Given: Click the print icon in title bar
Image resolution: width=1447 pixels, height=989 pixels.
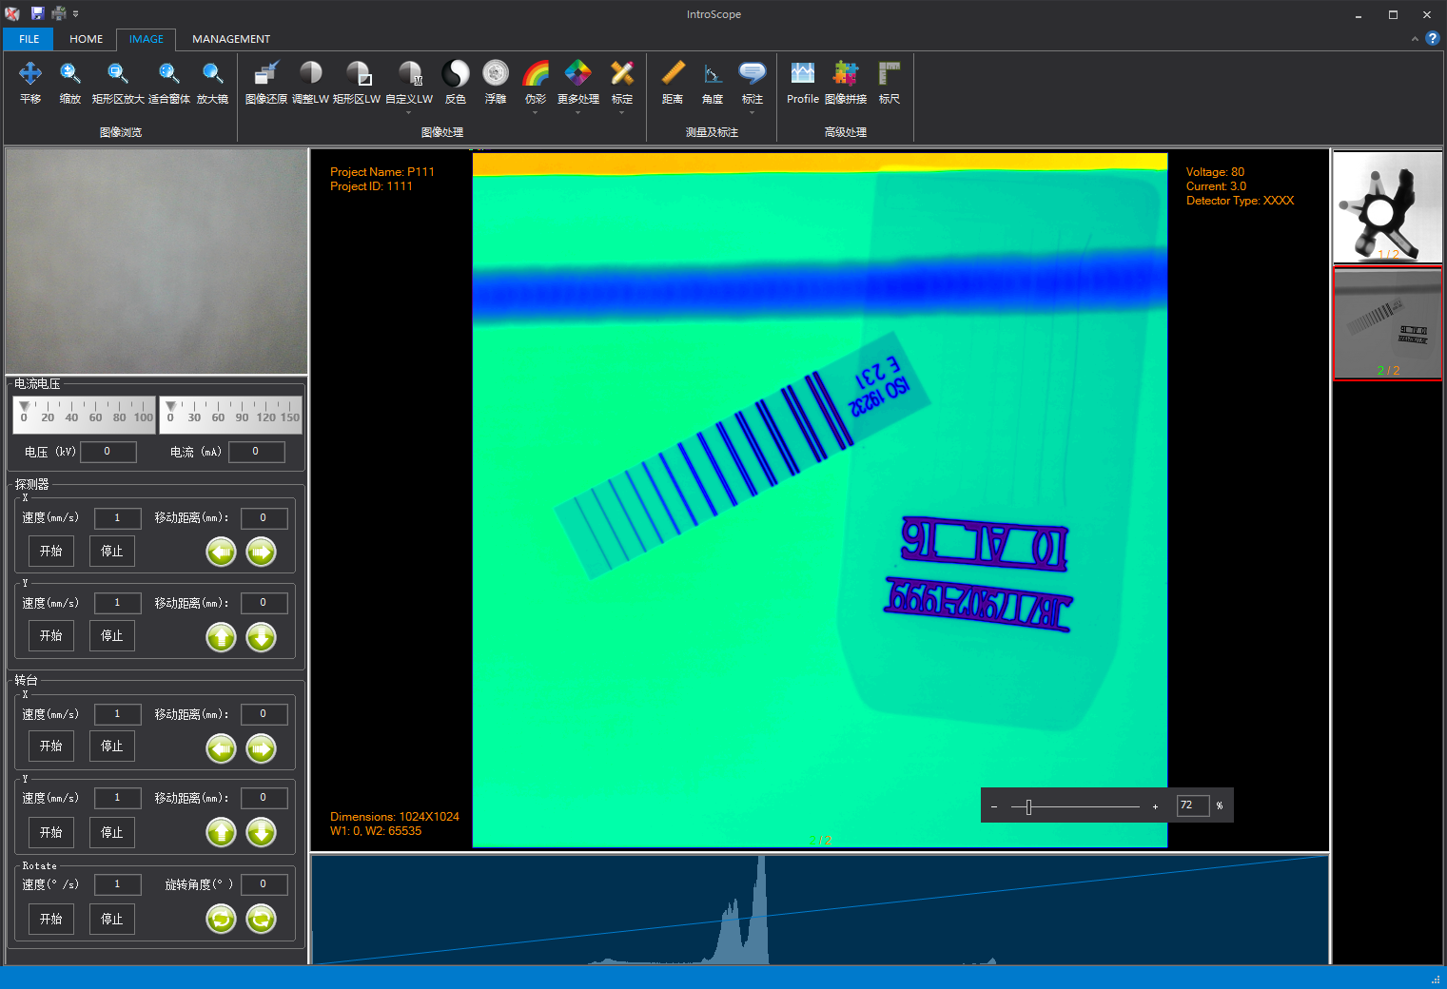Looking at the screenshot, I should 59,13.
